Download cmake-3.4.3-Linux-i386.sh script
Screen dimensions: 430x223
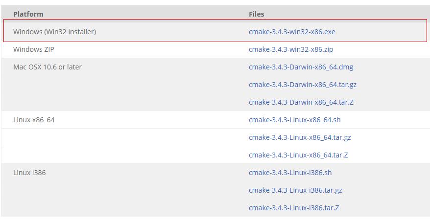tap(290, 173)
